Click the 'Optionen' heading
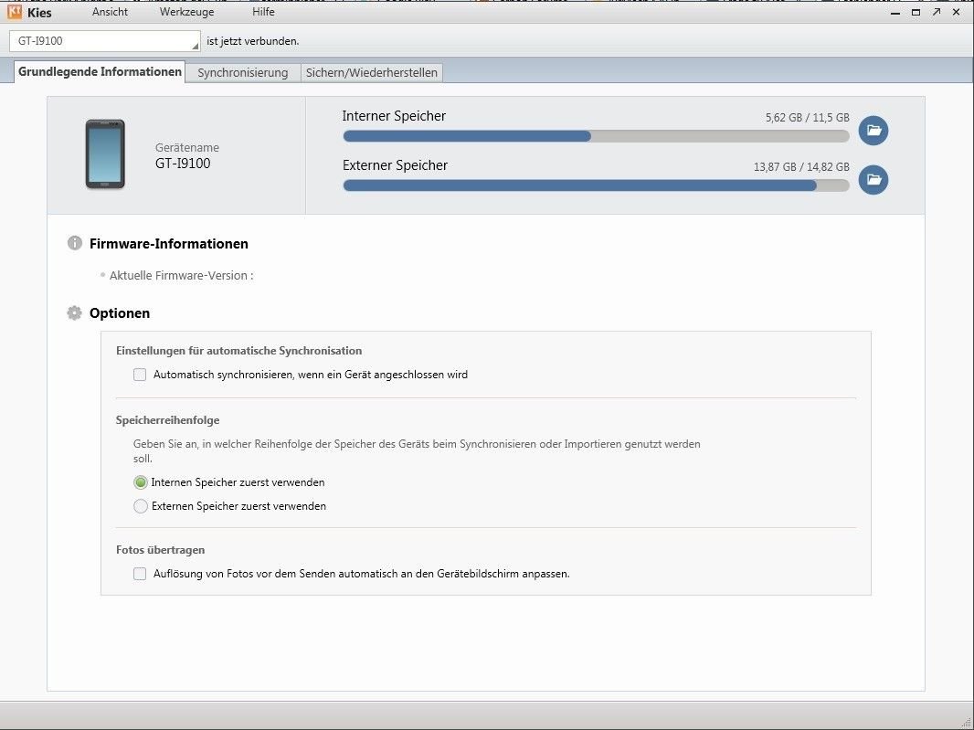974x730 pixels. [x=120, y=313]
